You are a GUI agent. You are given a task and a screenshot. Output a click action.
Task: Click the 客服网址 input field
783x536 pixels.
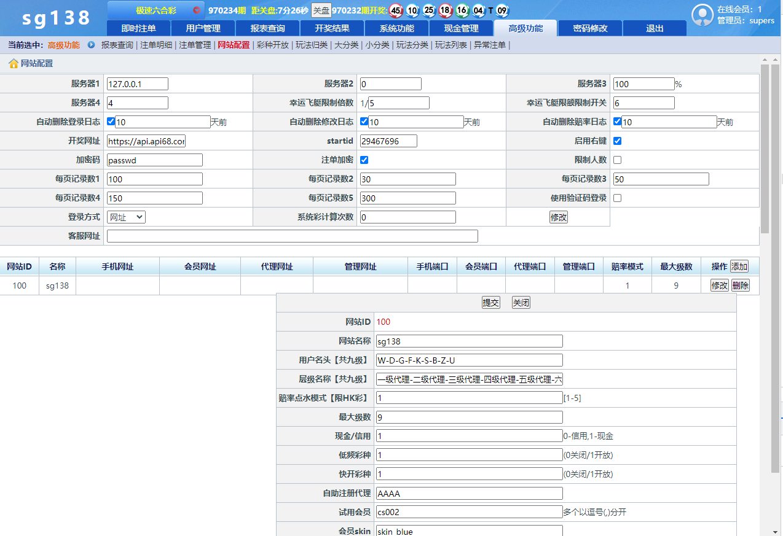293,236
